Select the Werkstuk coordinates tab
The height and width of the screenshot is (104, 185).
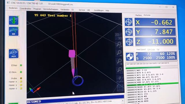[x=147, y=15]
